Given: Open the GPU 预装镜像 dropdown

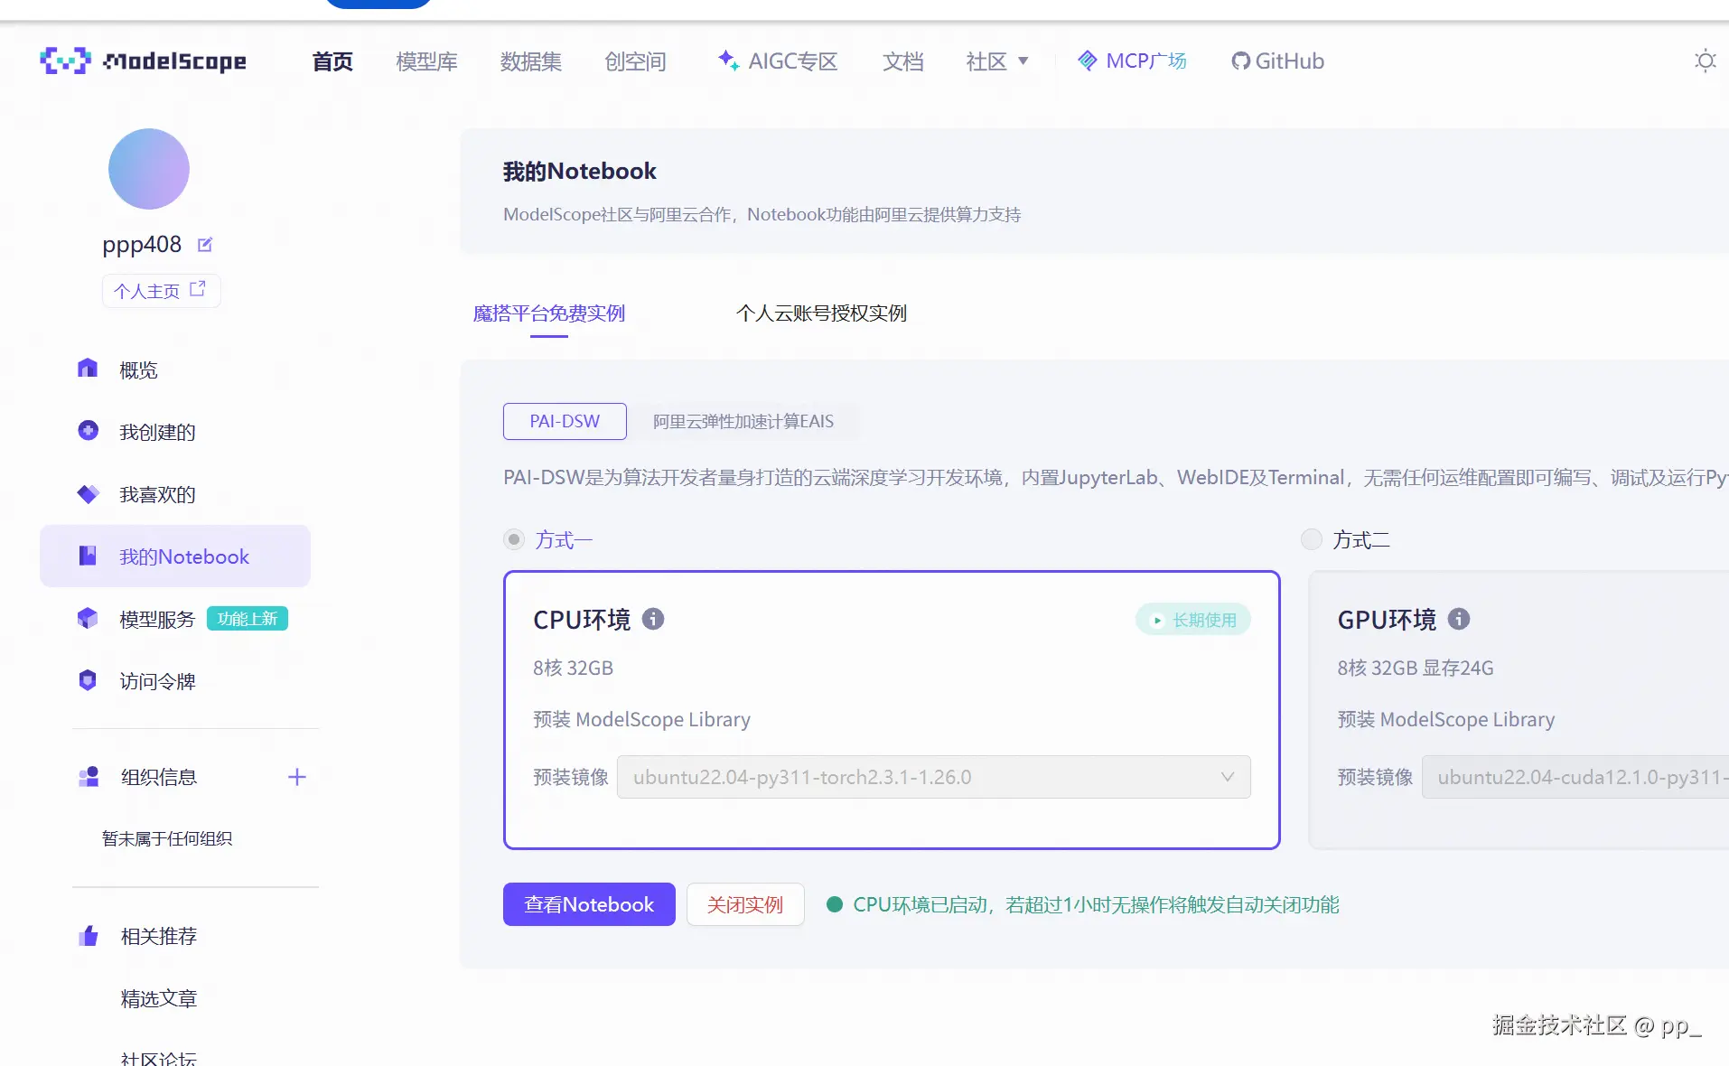Looking at the screenshot, I should [1575, 777].
